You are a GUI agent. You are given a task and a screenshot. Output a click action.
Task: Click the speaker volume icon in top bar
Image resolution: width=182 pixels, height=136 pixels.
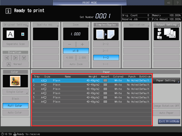(x=169, y=3)
